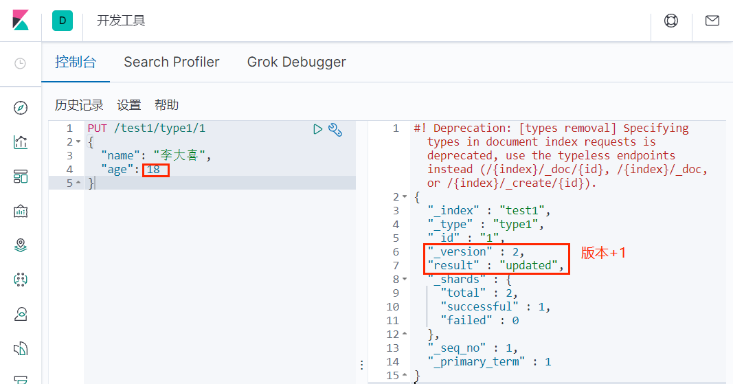Click the "name": "李大喜" line

pyautogui.click(x=156, y=155)
